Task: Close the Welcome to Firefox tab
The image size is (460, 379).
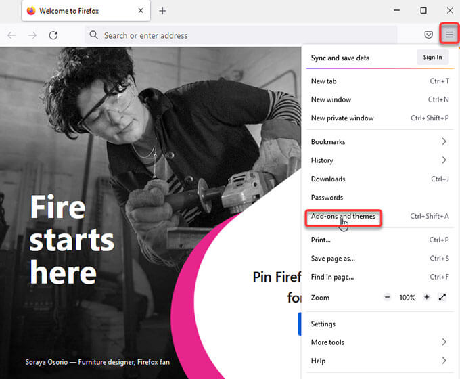Action: [141, 11]
